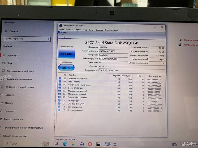
Task: Click the search magnifier icon in Settings
Action: coord(48,39)
